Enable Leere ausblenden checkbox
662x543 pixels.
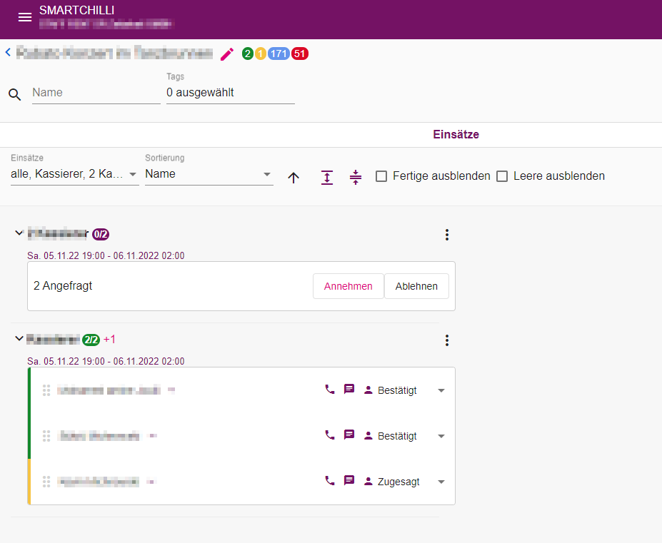point(502,176)
